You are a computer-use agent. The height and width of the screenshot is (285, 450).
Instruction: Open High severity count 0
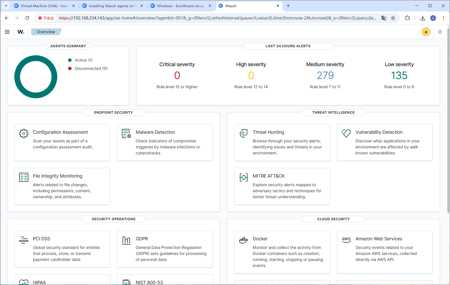click(x=251, y=75)
